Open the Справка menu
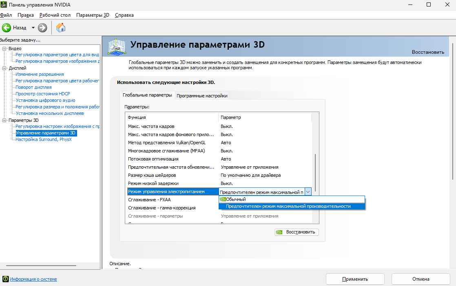Screen dimensions: 456x286 [124, 15]
